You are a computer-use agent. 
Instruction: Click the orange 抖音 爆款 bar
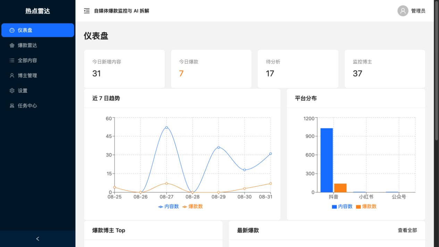coord(340,188)
